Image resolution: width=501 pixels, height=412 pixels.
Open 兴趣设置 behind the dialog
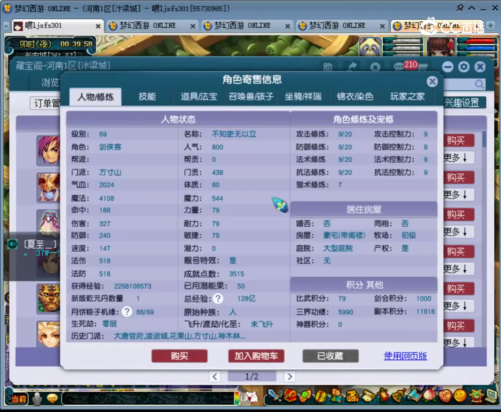pyautogui.click(x=464, y=103)
